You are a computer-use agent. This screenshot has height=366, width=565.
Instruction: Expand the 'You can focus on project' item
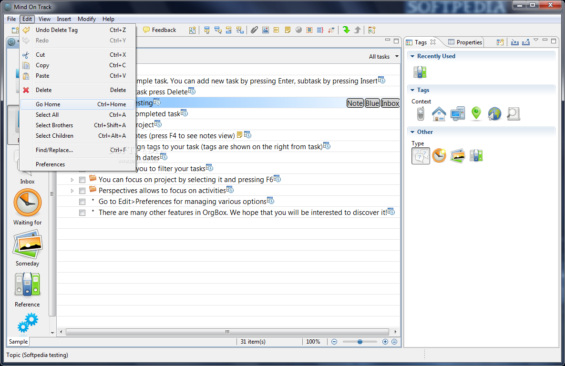(72, 180)
